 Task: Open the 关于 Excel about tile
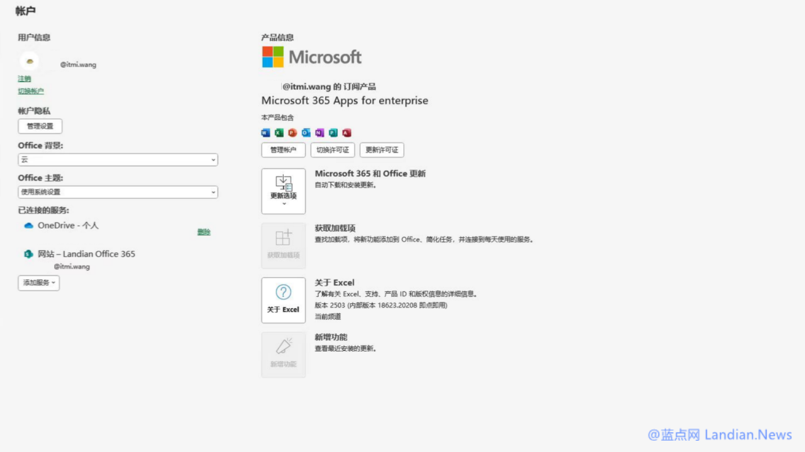284,301
